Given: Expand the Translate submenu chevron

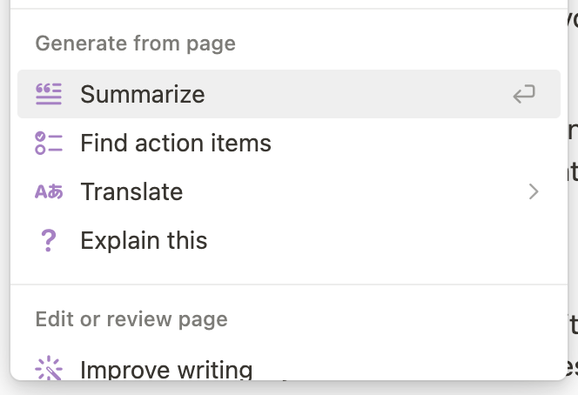Looking at the screenshot, I should pyautogui.click(x=534, y=191).
